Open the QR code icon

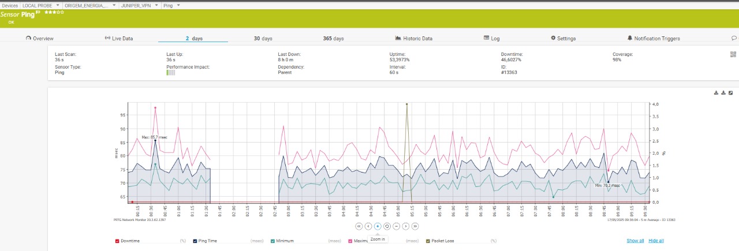coord(733,55)
